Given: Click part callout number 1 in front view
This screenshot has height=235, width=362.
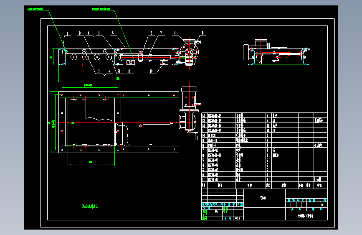Looking at the screenshot, I should pyautogui.click(x=67, y=34).
